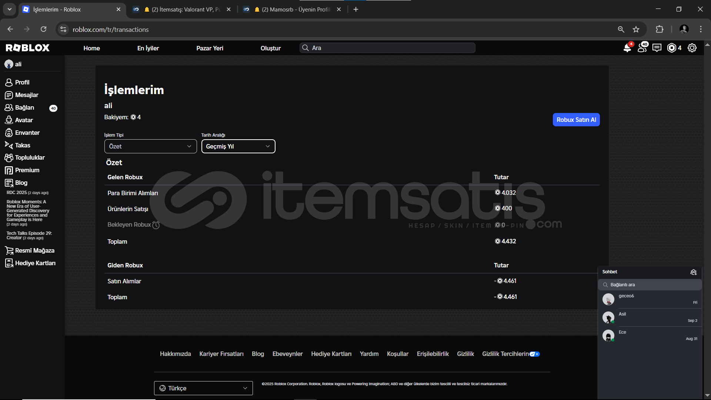Click the search magnifier icon in Ara field
The height and width of the screenshot is (400, 711).
pyautogui.click(x=306, y=48)
